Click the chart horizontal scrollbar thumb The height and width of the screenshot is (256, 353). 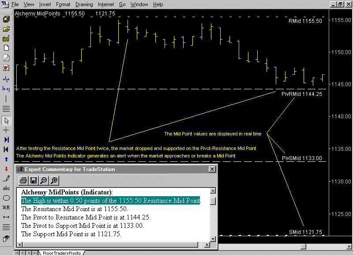point(304,247)
